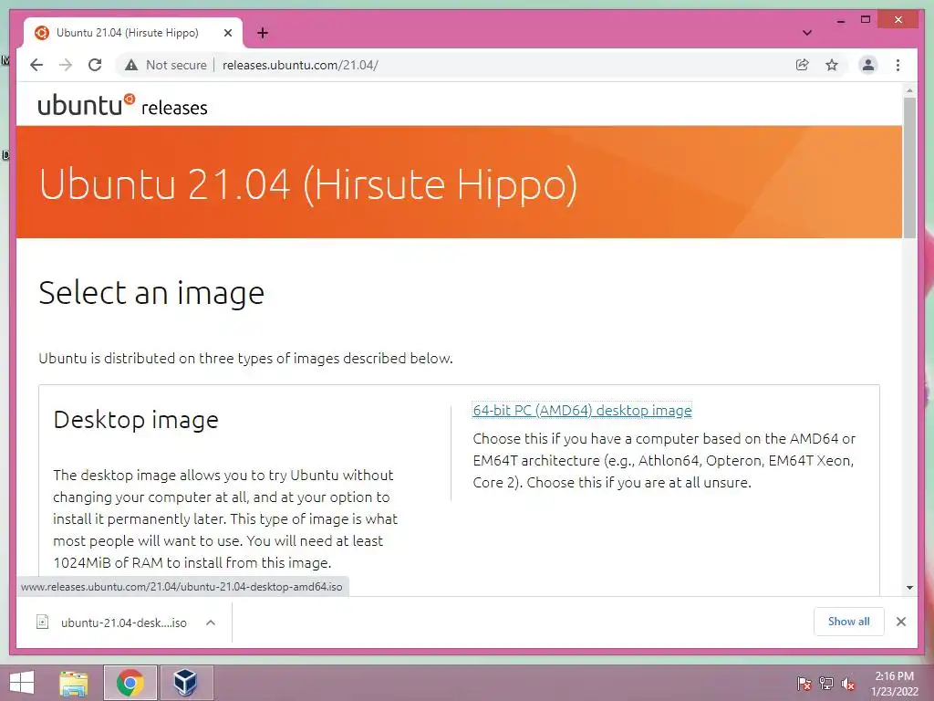Click the page scrollbar thumb
934x701 pixels.
click(x=909, y=168)
